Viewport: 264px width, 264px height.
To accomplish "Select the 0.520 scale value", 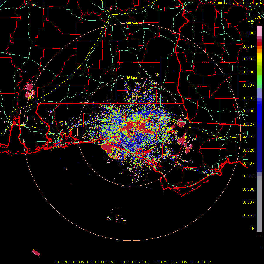I will tap(248, 150).
